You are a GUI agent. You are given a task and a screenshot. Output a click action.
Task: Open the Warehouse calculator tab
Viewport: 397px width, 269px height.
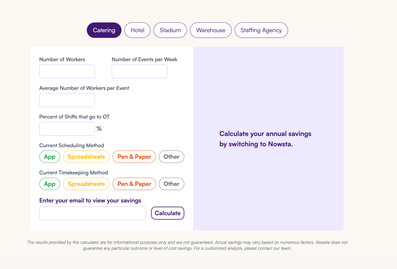click(x=211, y=30)
